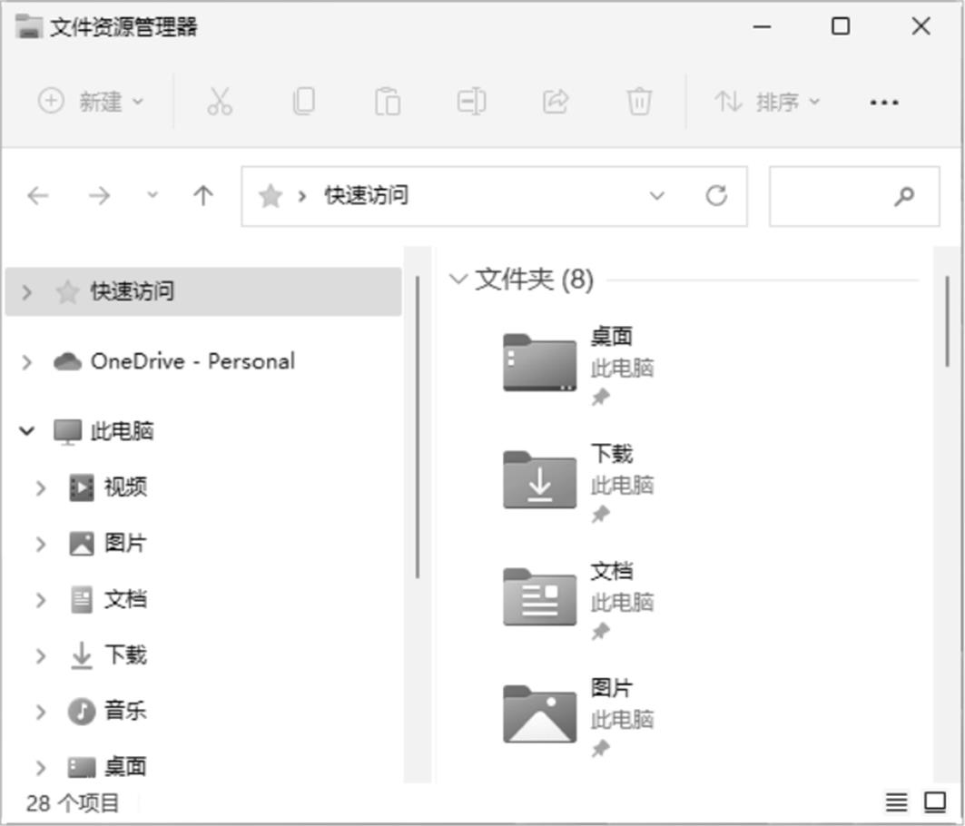965x826 pixels.
Task: Click the Paste clipboard icon
Action: [x=388, y=101]
